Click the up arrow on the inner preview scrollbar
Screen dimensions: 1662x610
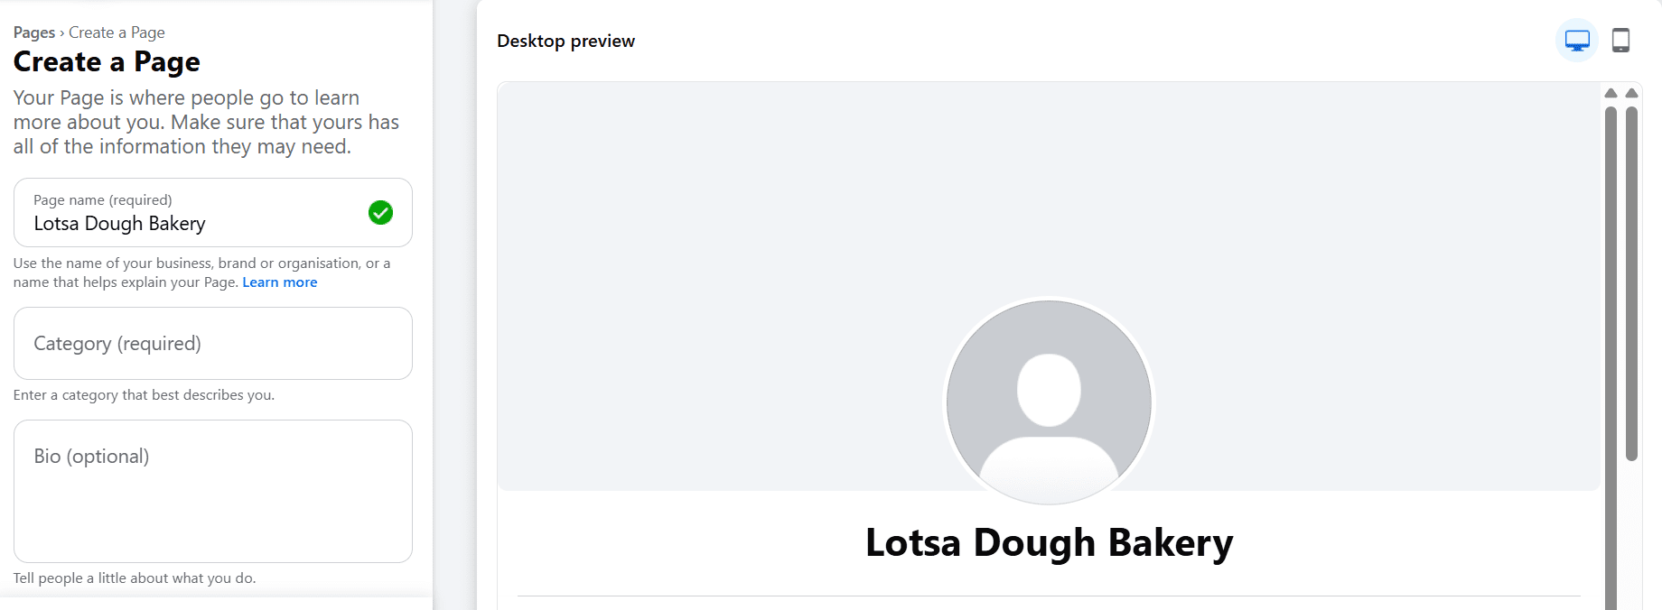pyautogui.click(x=1610, y=92)
